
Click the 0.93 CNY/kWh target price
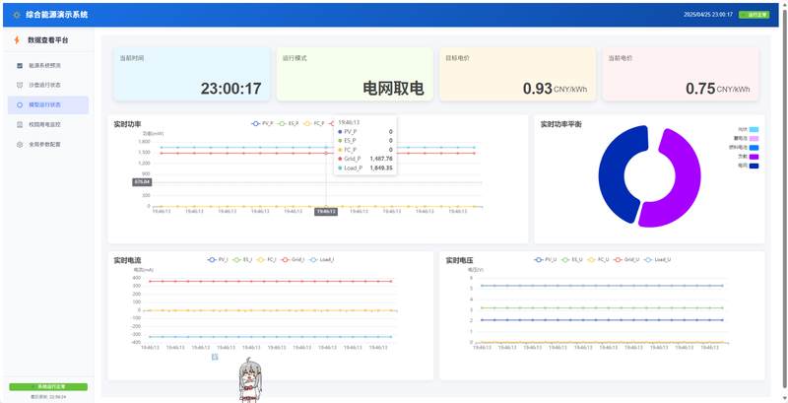(x=555, y=89)
